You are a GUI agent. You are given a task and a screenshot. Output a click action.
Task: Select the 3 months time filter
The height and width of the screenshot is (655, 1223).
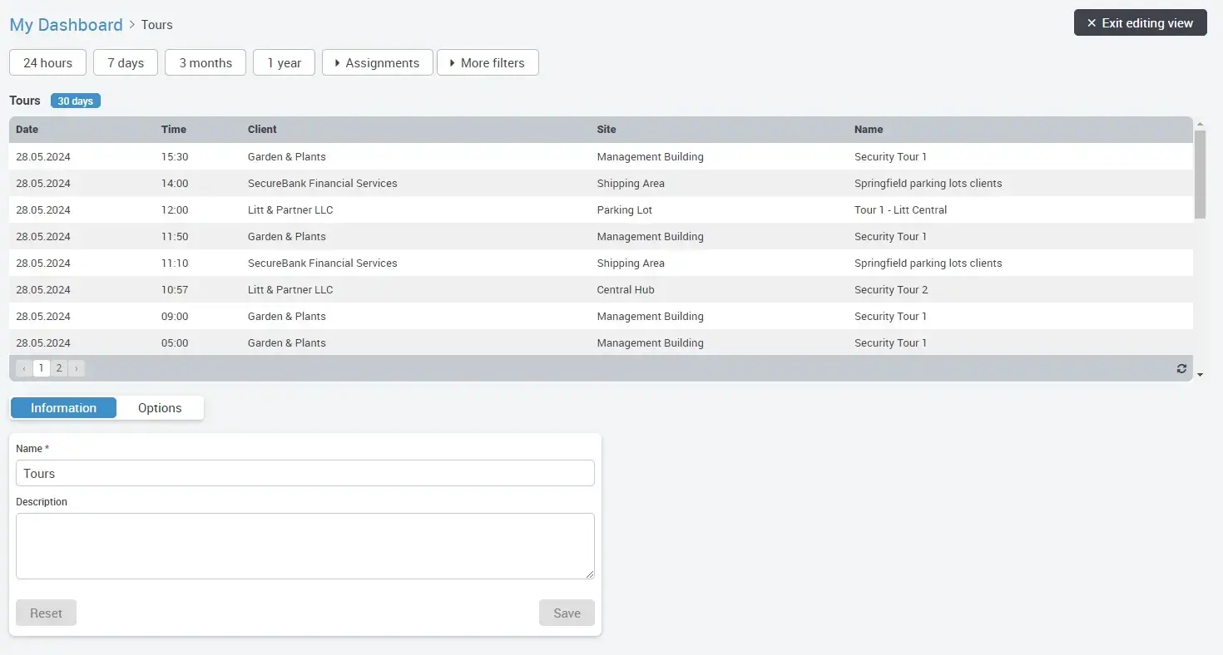pos(205,62)
